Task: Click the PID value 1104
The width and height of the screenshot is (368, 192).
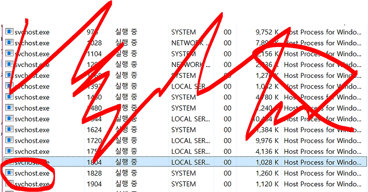Action: (x=94, y=54)
